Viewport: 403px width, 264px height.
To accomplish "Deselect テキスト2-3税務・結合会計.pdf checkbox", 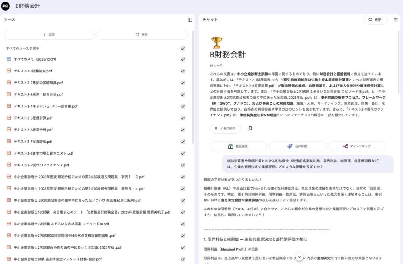I will [x=183, y=95].
